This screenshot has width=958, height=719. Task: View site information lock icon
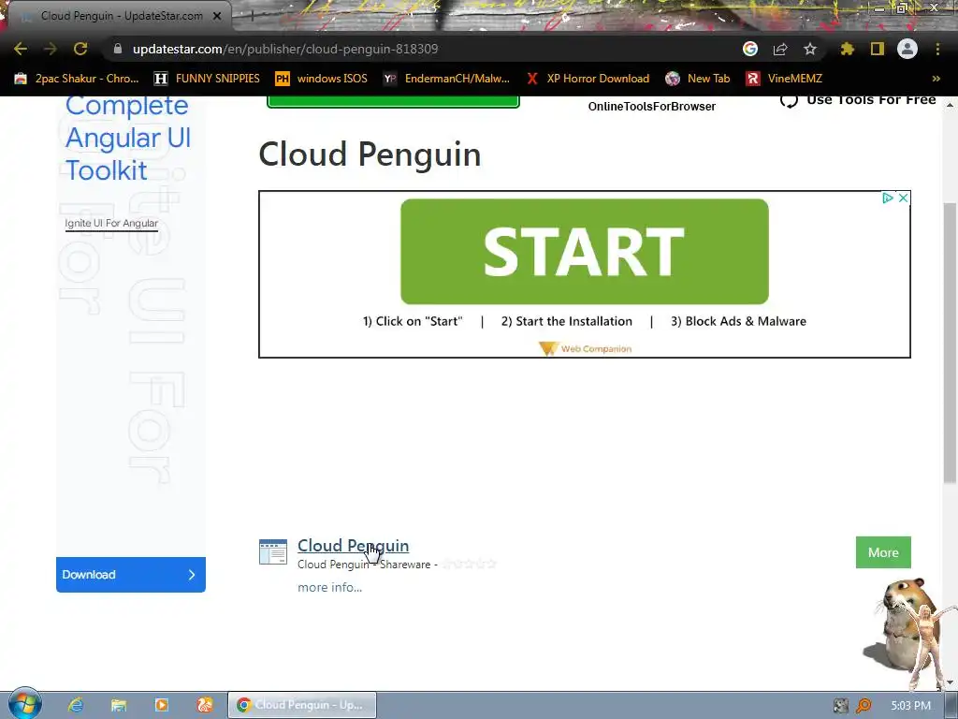pos(118,49)
